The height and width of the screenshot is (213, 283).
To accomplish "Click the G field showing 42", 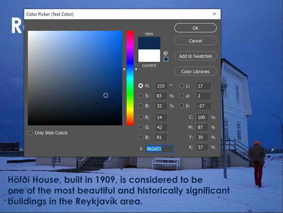I will click(161, 127).
